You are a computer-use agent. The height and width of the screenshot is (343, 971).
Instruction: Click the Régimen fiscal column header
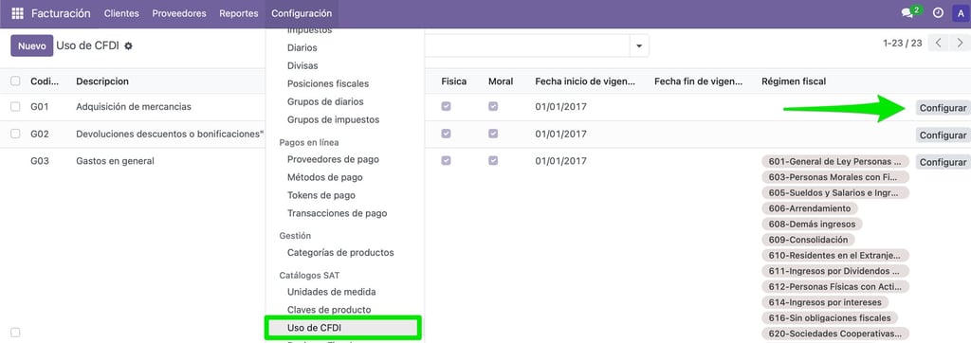tap(794, 81)
